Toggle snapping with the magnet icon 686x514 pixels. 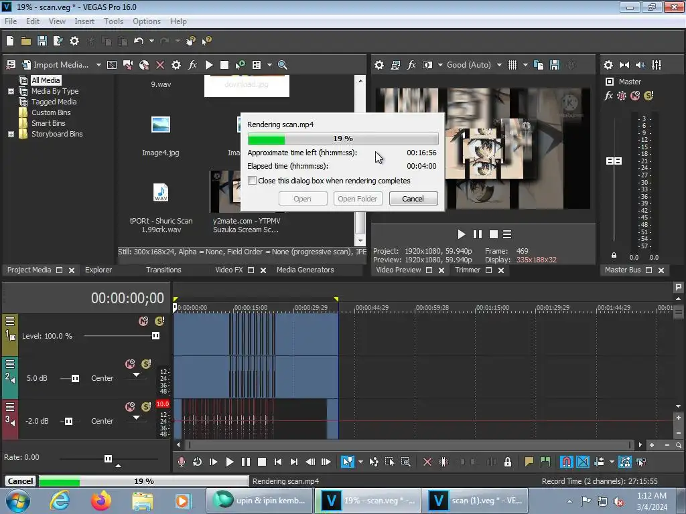[x=566, y=462]
